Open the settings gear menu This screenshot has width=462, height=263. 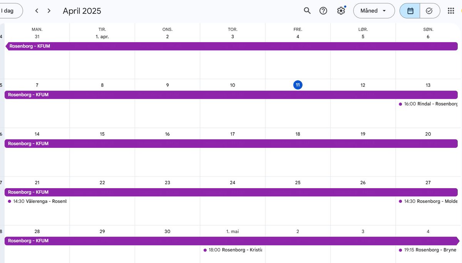[341, 11]
